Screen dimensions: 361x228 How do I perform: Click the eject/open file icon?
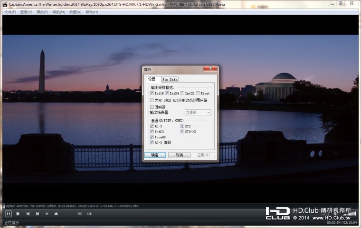pos(56,214)
